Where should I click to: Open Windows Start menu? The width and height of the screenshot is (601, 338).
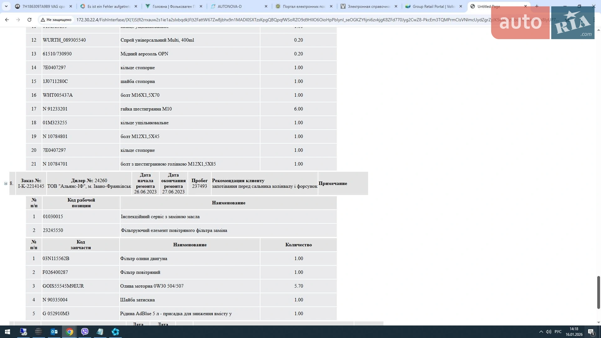(8, 332)
